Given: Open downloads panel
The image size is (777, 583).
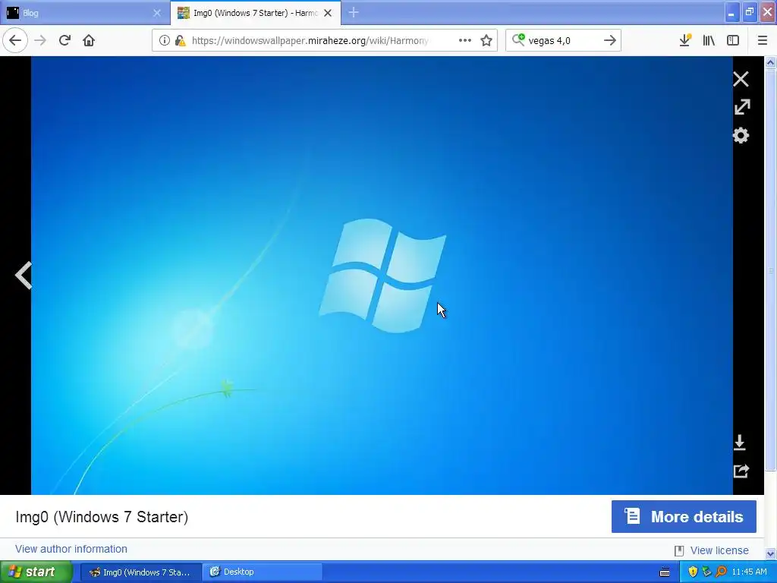Looking at the screenshot, I should click(685, 40).
